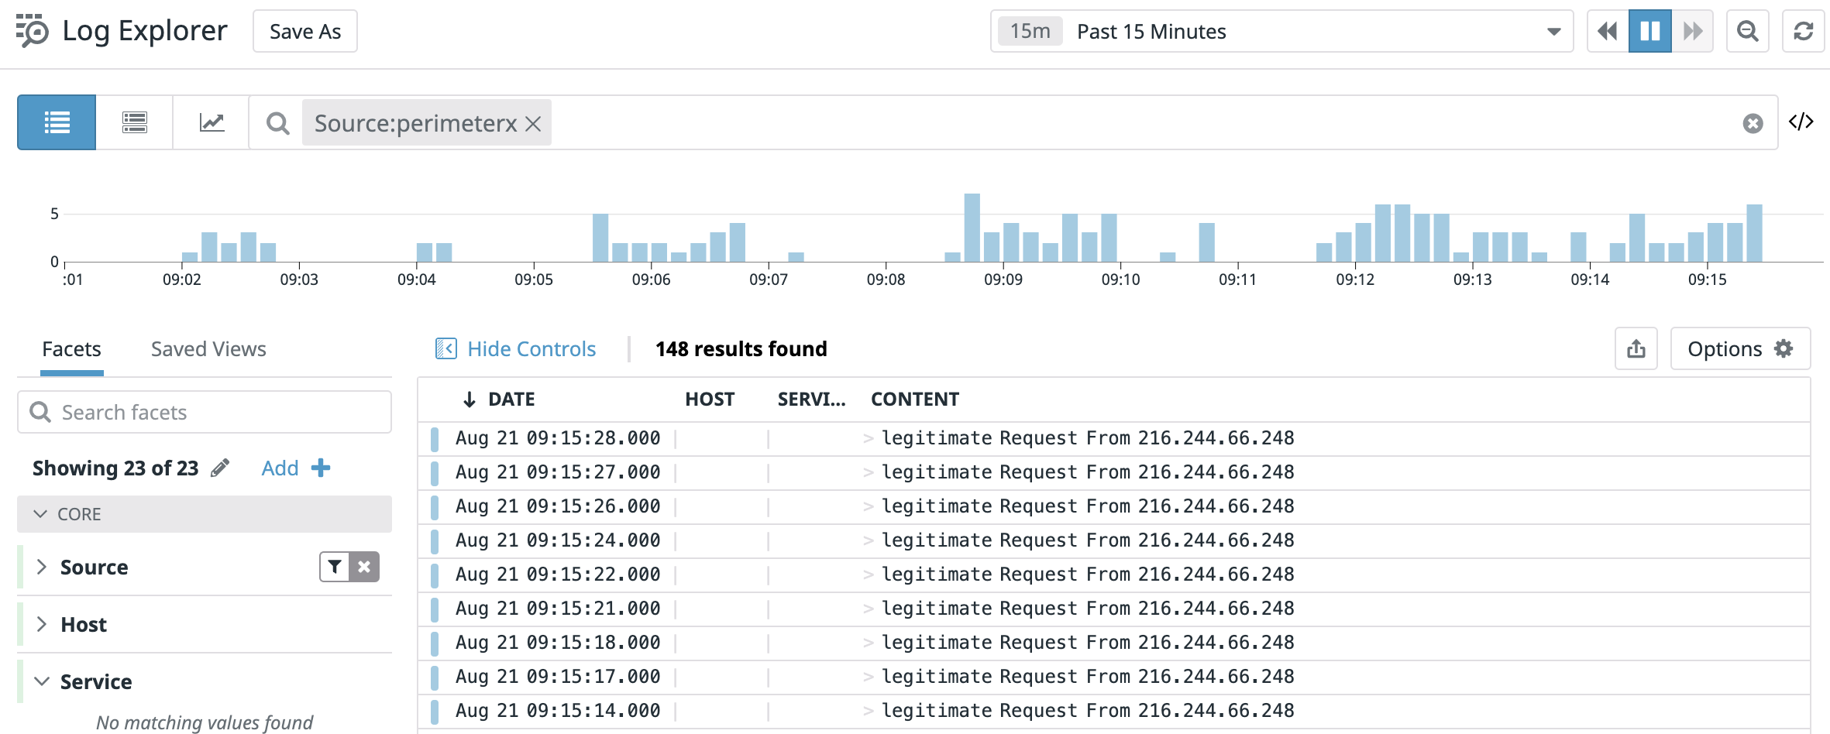The width and height of the screenshot is (1830, 734).
Task: Click the code view </> icon
Action: click(1803, 122)
